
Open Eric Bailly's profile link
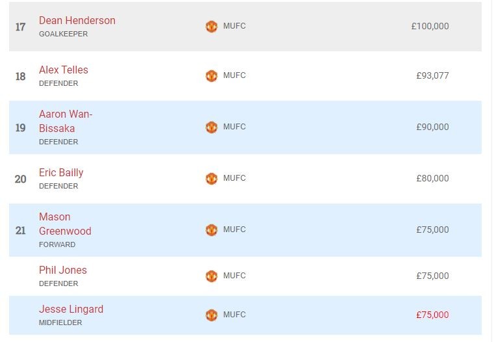[61, 173]
